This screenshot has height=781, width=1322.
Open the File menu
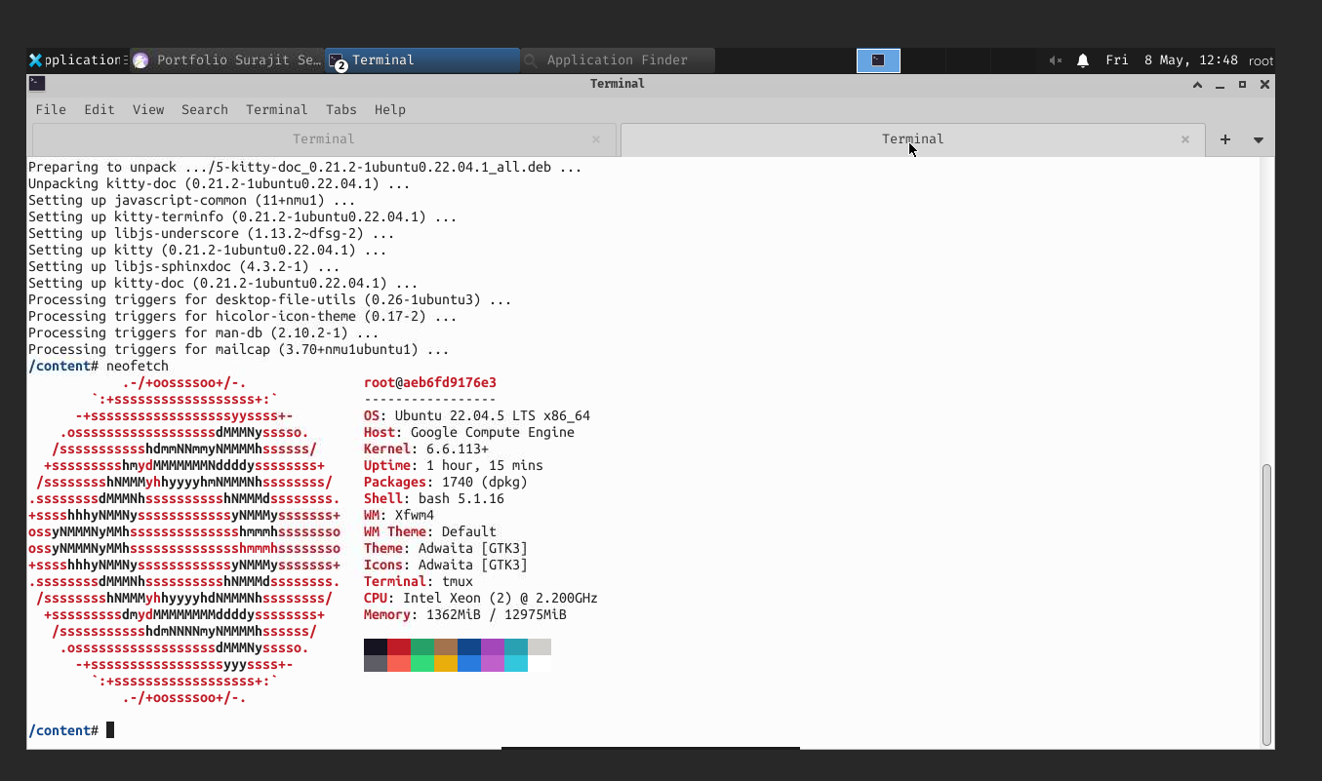pos(51,109)
